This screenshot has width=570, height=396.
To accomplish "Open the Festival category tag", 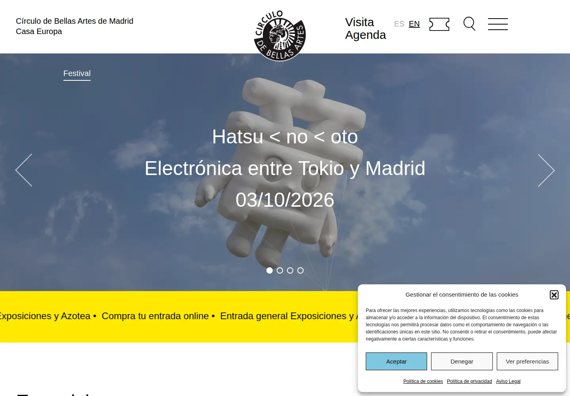I will pyautogui.click(x=77, y=74).
